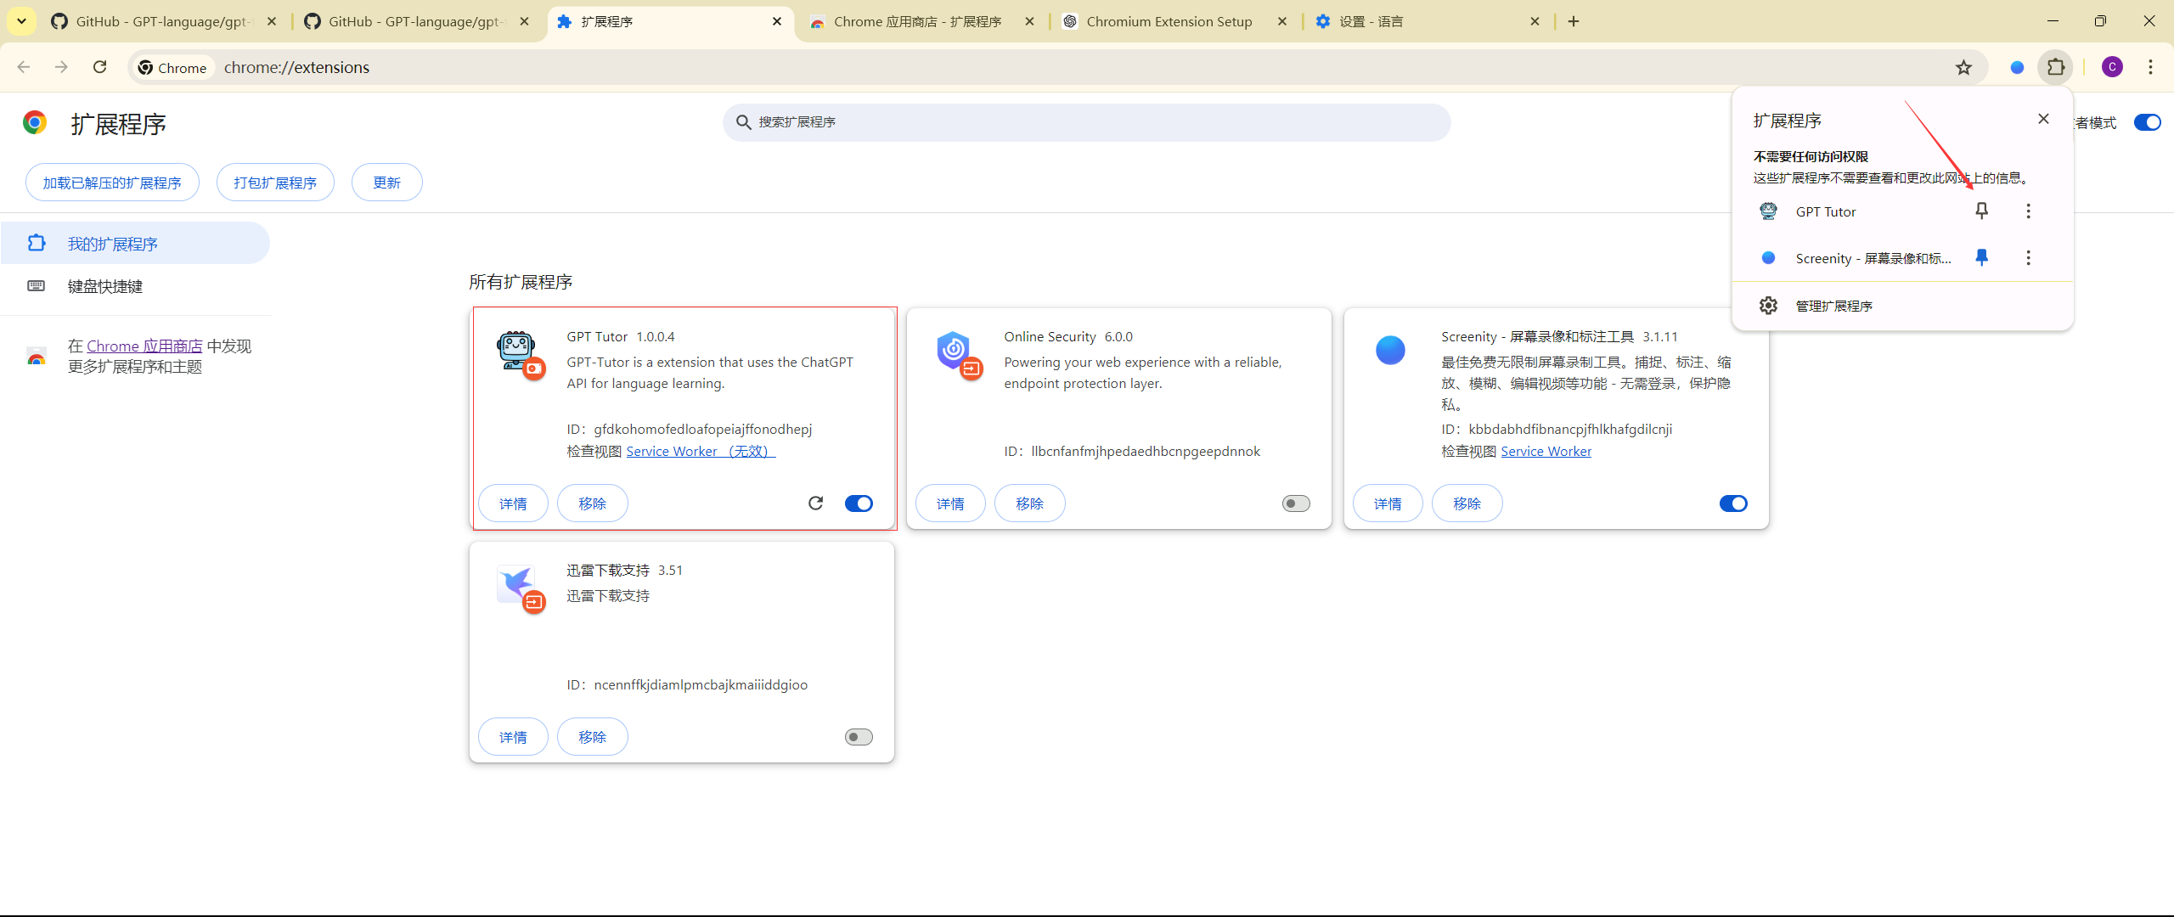Turn on the 迅雷下载支持 extension toggle

point(859,737)
